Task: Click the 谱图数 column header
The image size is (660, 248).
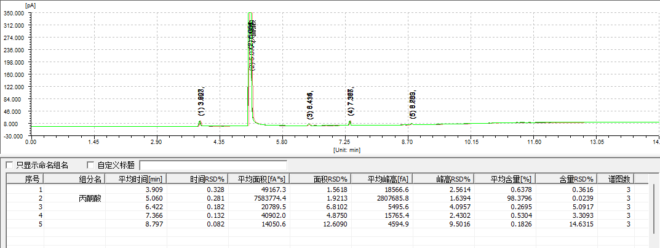Action: [615, 179]
